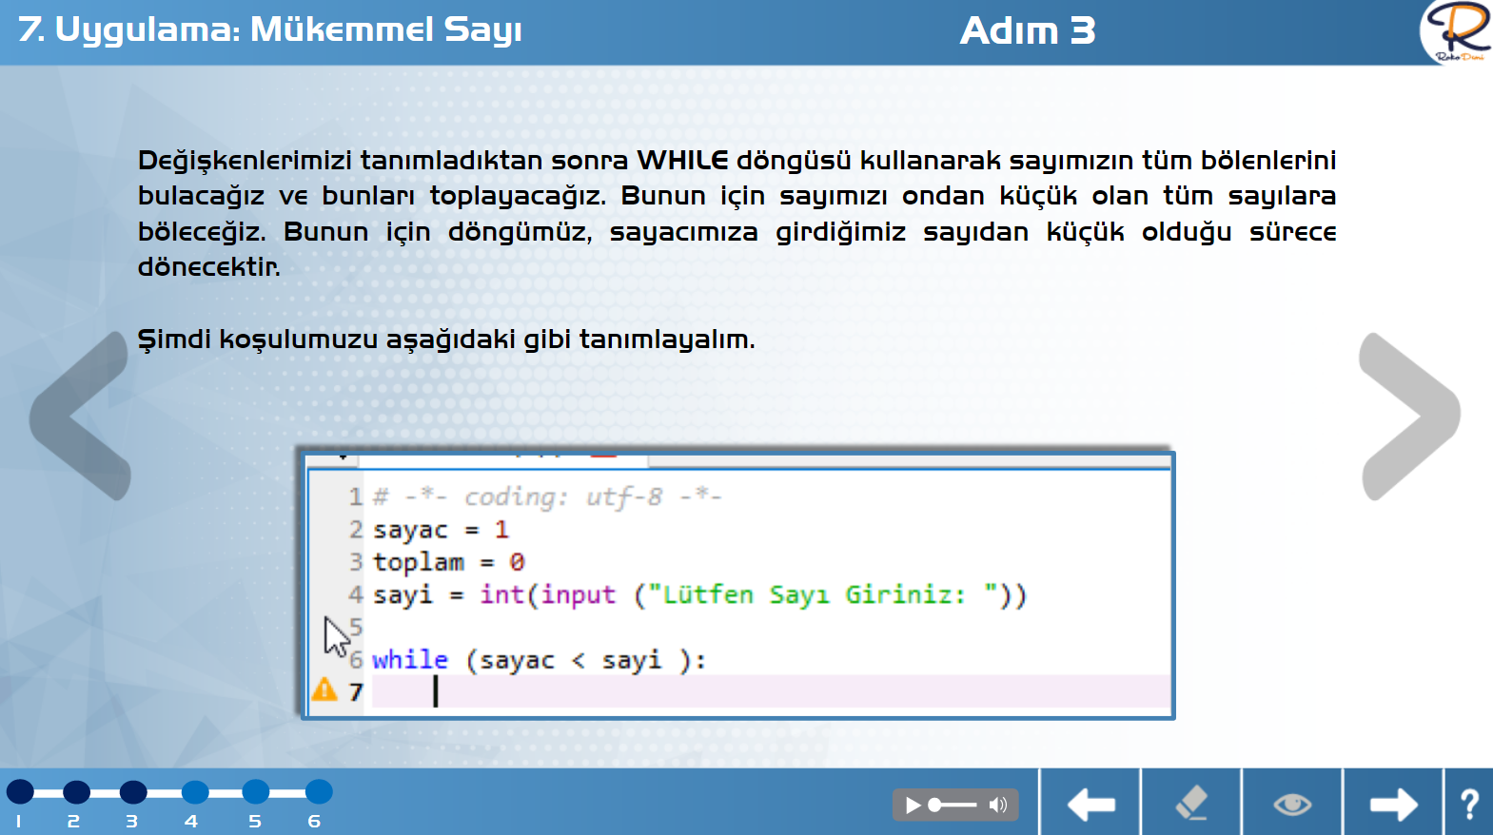The width and height of the screenshot is (1493, 835).
Task: Click the back arrow button in bottom bar
Action: [x=1090, y=804]
